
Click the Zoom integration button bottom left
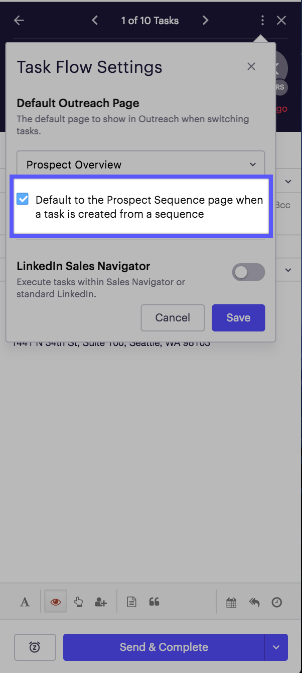35,647
